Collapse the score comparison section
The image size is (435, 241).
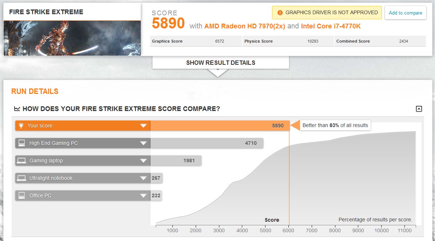click(419, 109)
